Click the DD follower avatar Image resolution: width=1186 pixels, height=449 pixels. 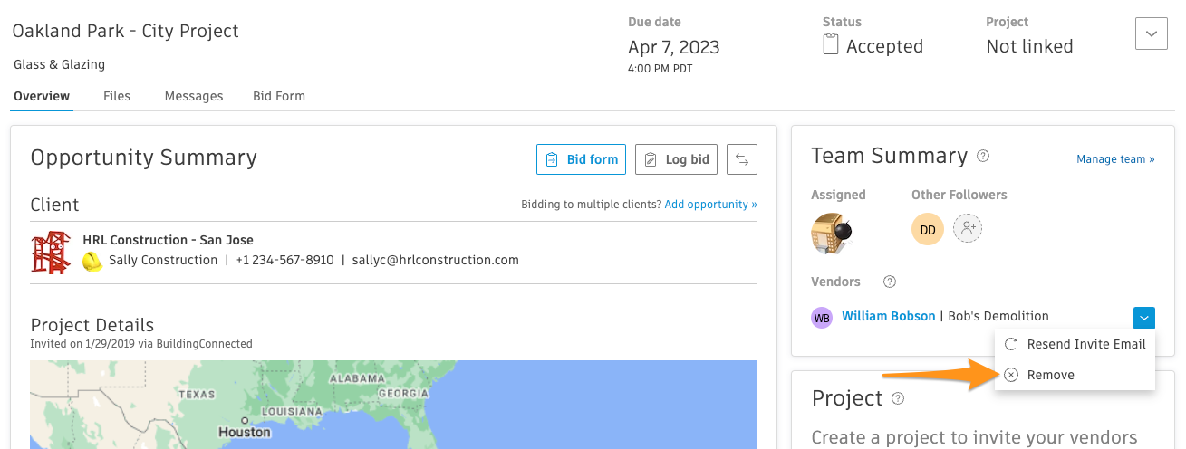(x=928, y=230)
